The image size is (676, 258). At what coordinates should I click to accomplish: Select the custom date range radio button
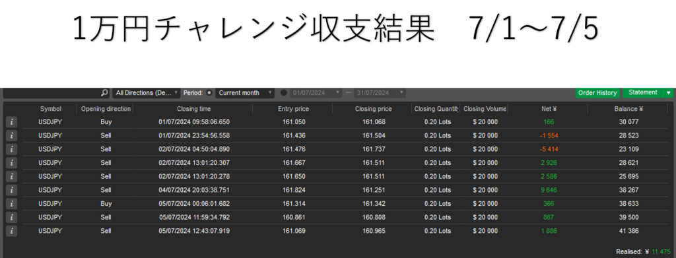[x=284, y=92]
